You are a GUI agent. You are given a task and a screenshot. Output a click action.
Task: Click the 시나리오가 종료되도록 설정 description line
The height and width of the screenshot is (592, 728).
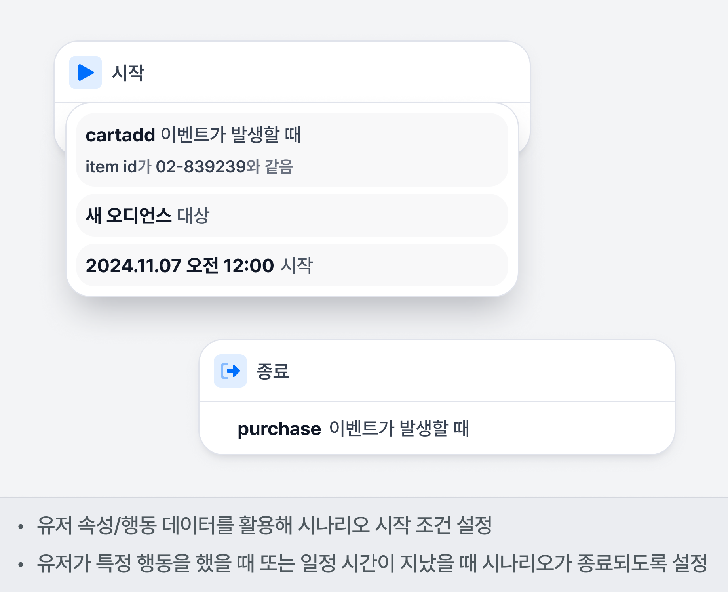point(372,563)
